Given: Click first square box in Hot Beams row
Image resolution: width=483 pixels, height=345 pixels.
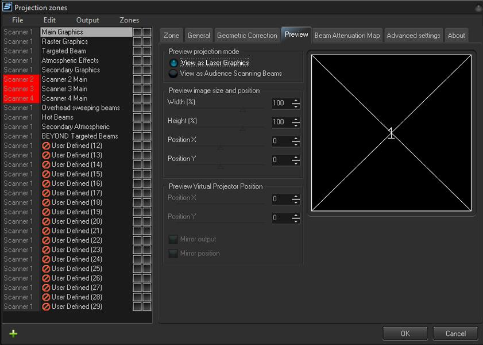Looking at the screenshot, I should click(x=137, y=117).
